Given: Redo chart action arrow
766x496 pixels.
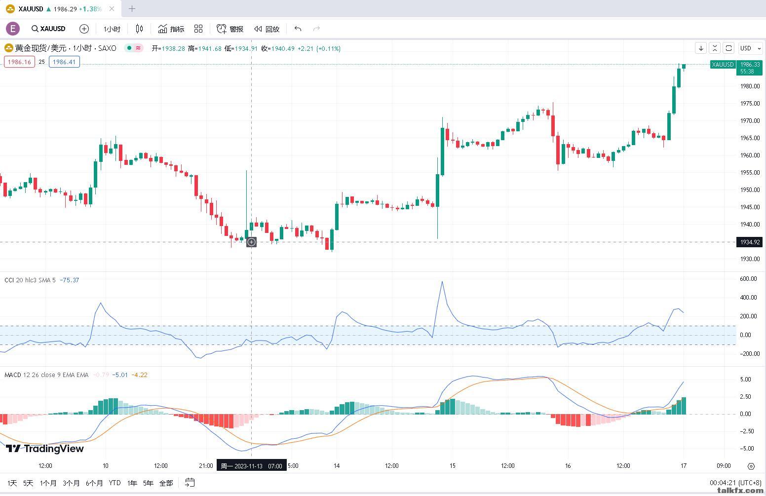Looking at the screenshot, I should tap(317, 29).
